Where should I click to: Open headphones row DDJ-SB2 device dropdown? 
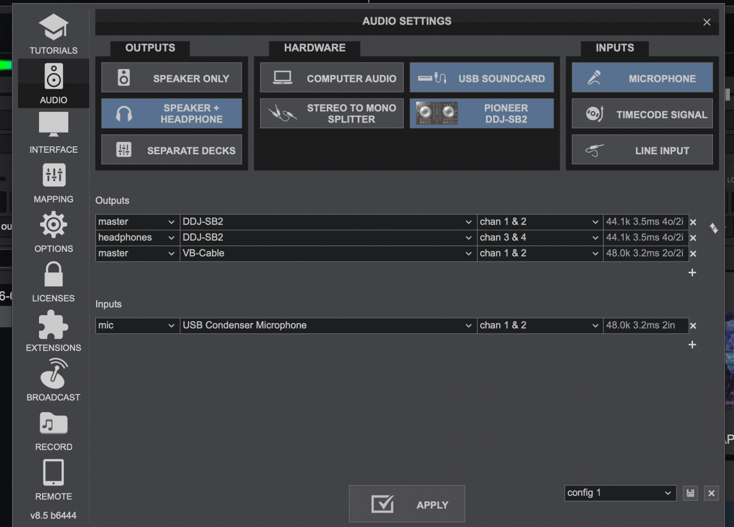pyautogui.click(x=328, y=238)
